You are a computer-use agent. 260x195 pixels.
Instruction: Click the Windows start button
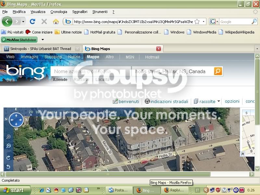tap(15, 190)
